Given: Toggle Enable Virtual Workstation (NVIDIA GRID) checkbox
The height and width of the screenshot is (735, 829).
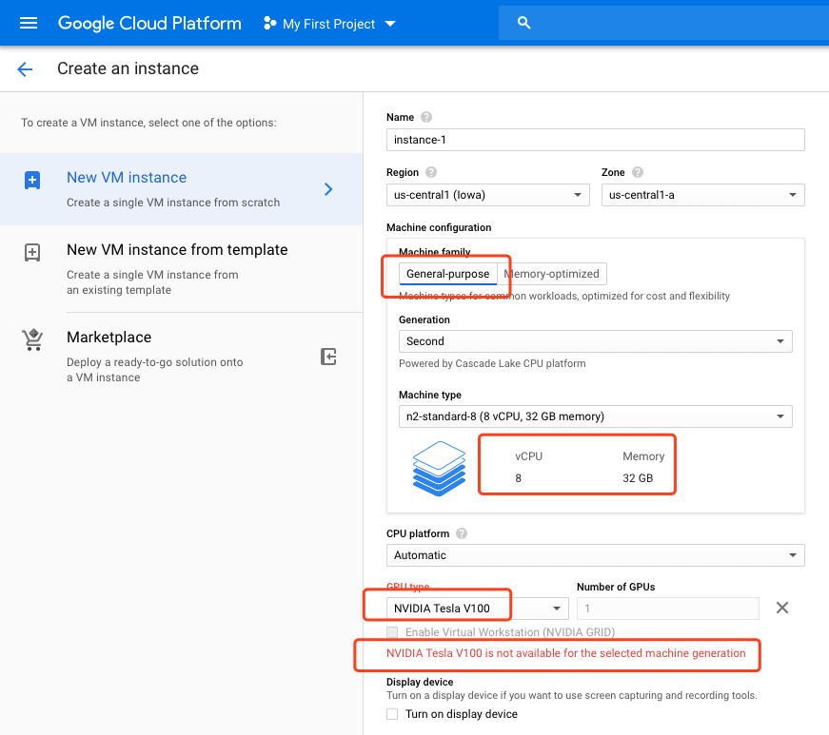Looking at the screenshot, I should tap(392, 632).
